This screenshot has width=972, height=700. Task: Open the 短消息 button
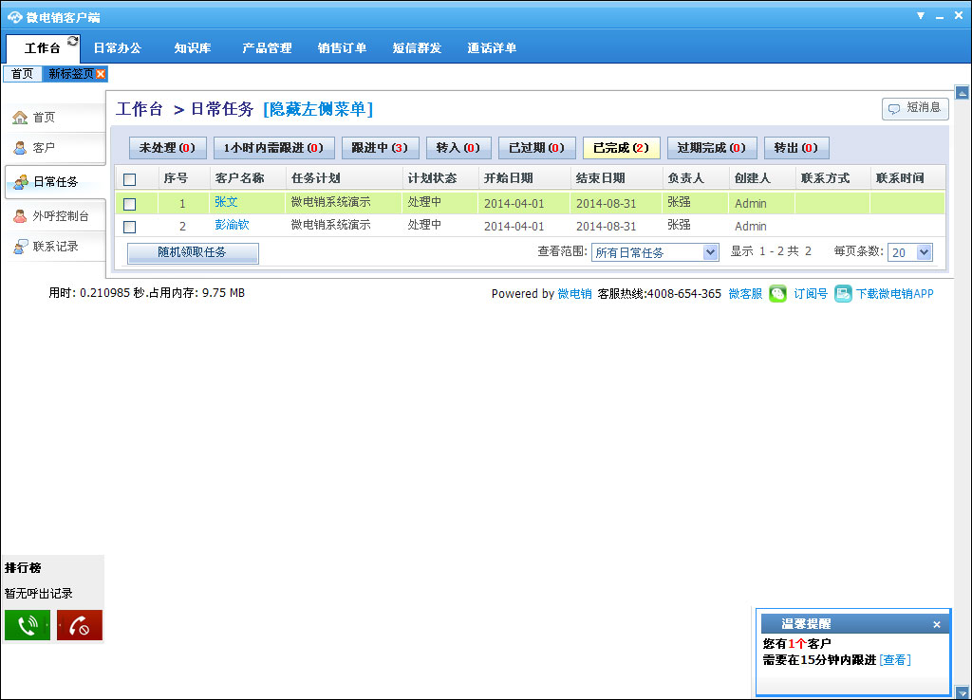pyautogui.click(x=915, y=108)
